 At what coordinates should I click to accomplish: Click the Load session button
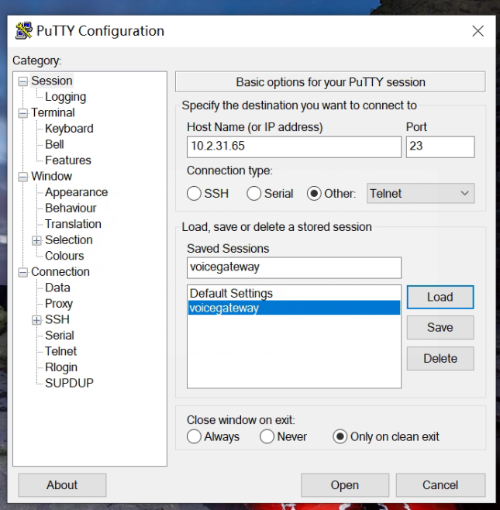click(x=440, y=298)
